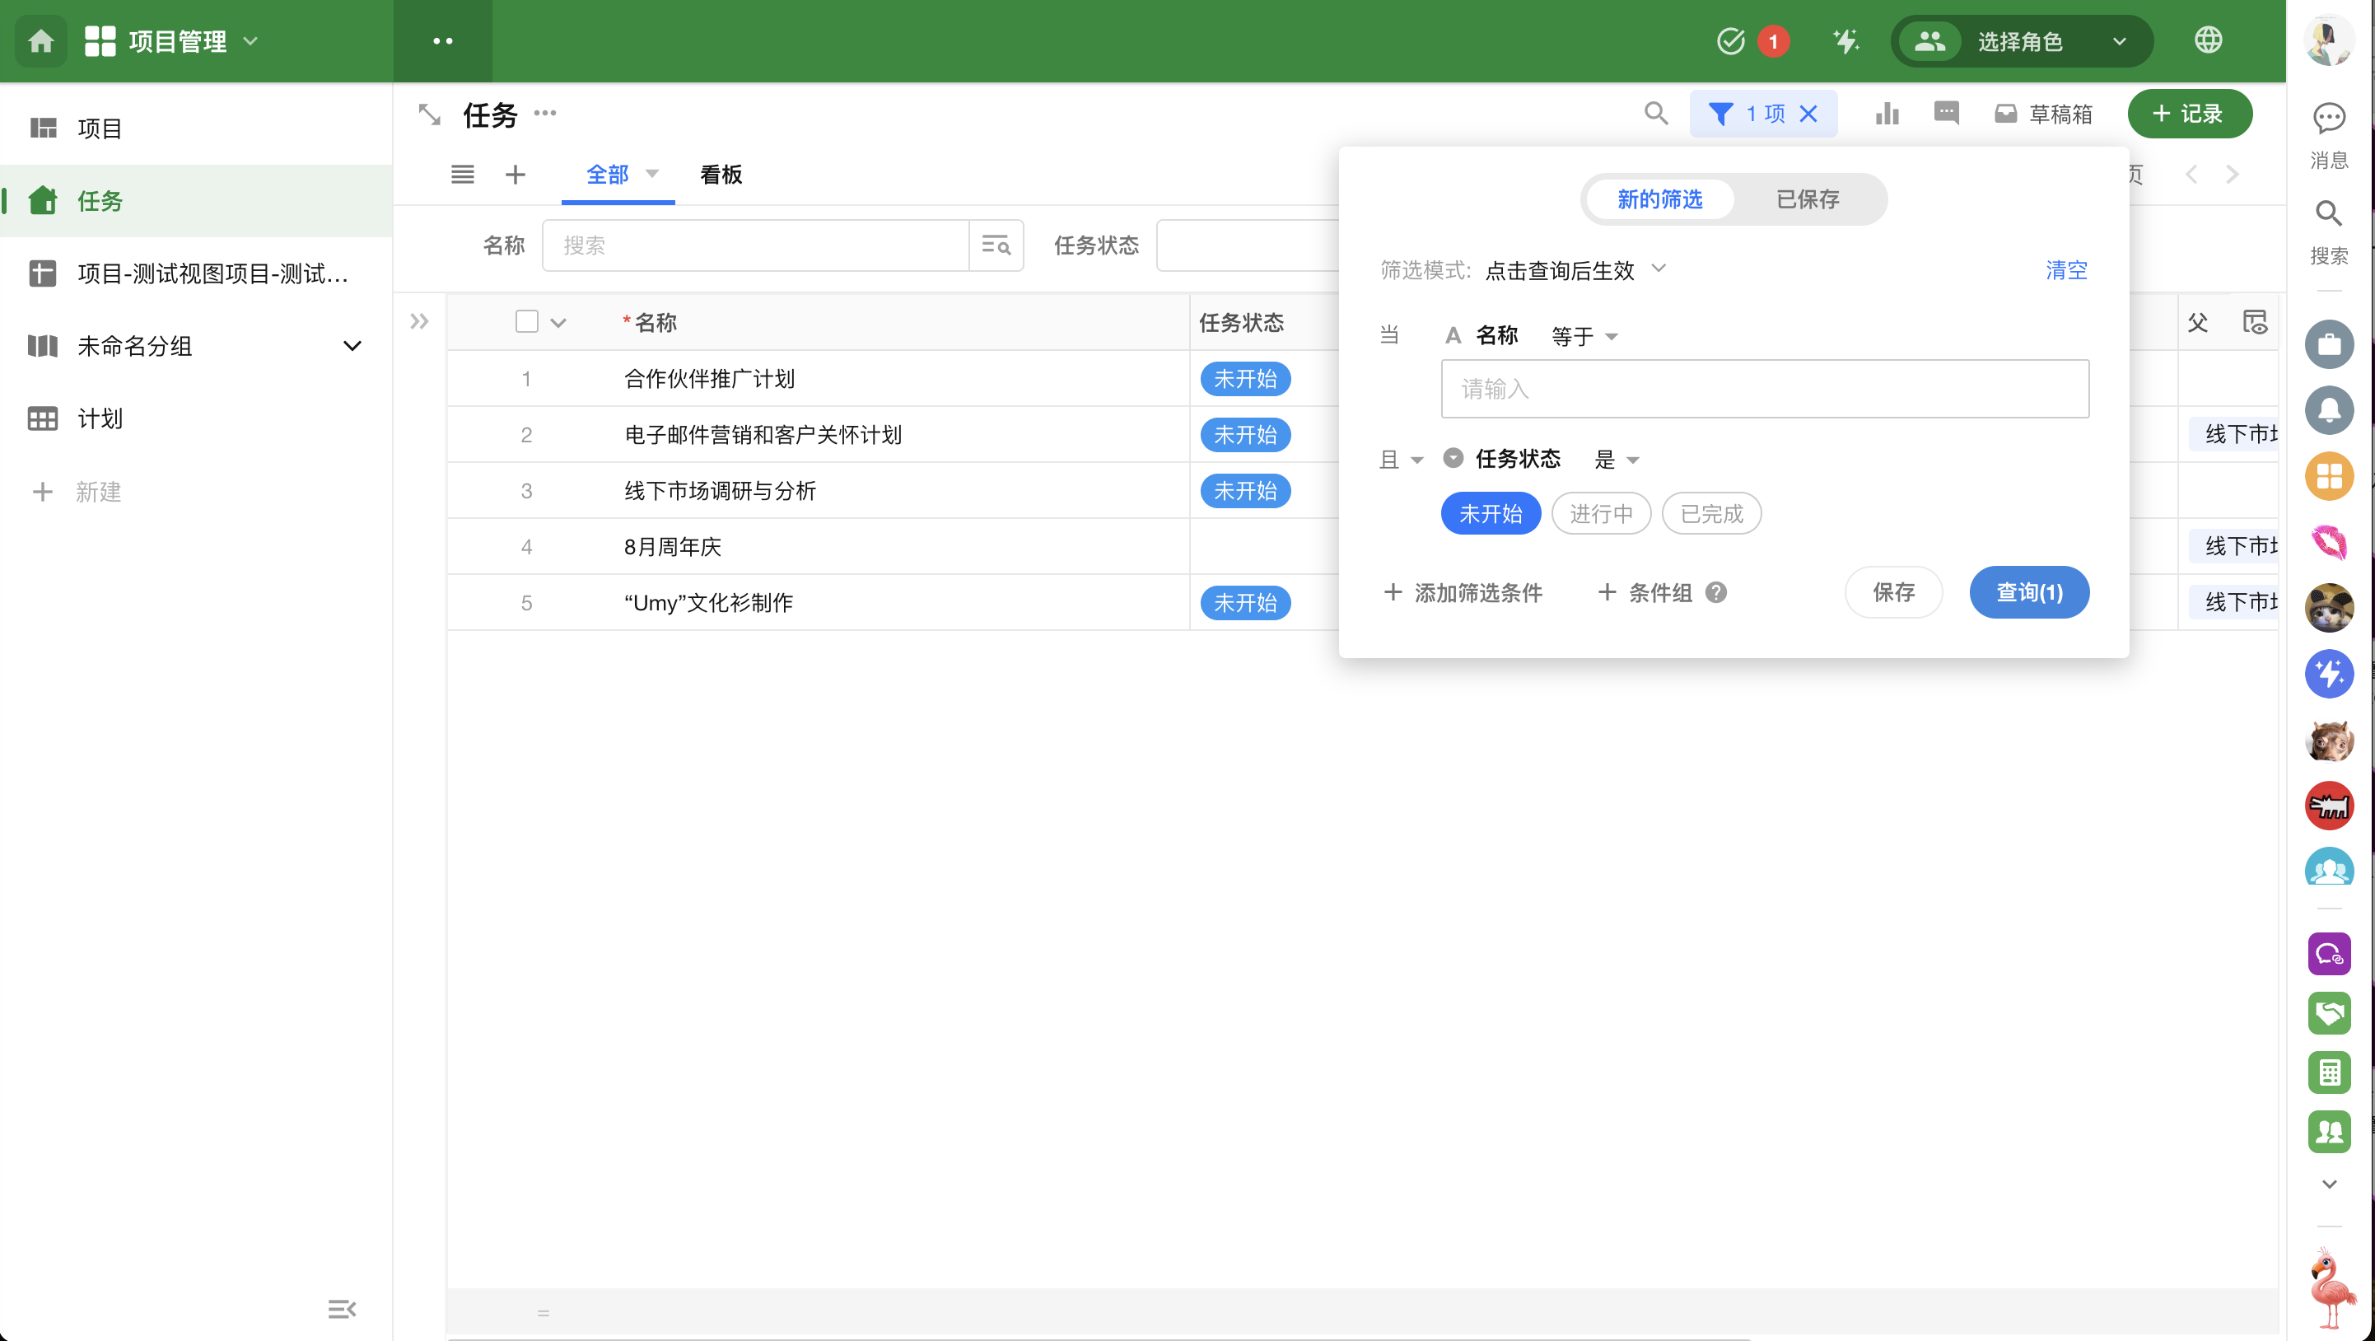The width and height of the screenshot is (2375, 1341).
Task: Click the magnifier search icon beside filter
Action: click(1656, 114)
